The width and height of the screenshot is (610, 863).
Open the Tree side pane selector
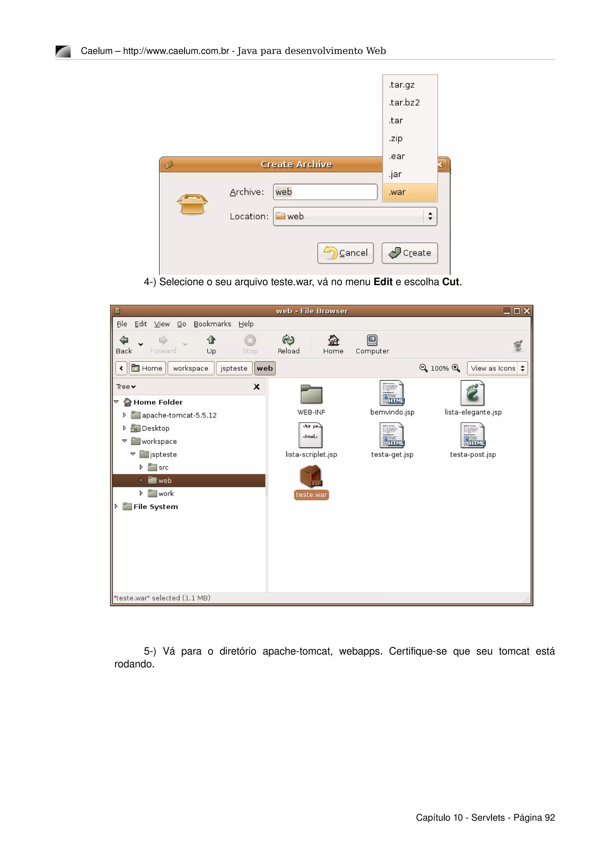(x=126, y=387)
